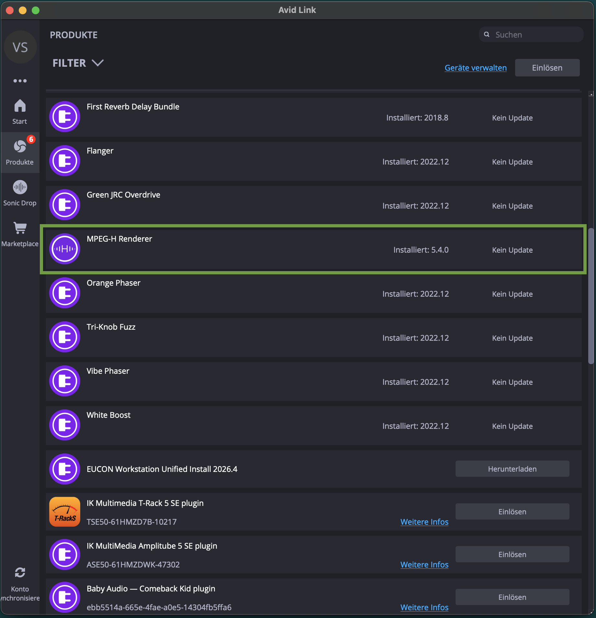This screenshot has height=618, width=596.
Task: Open Weitere Infos for Comeback Kid plugin
Action: point(424,607)
